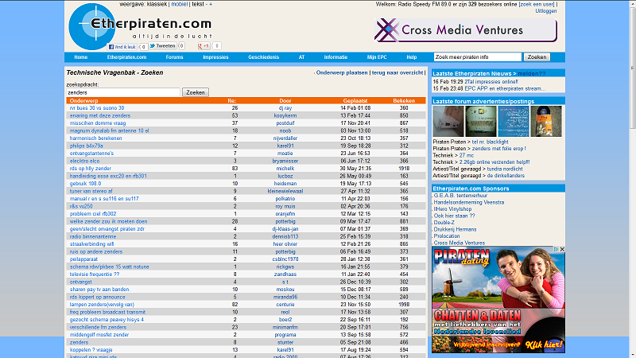Open third forum advert thumbnail (blue board)

(x=513, y=121)
